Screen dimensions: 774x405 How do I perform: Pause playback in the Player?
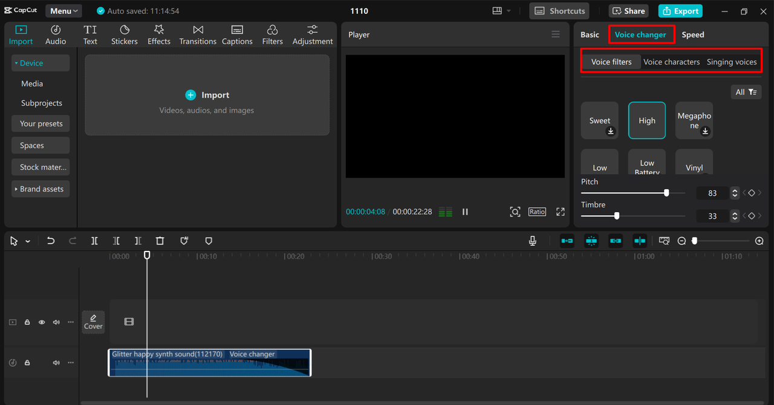tap(465, 212)
